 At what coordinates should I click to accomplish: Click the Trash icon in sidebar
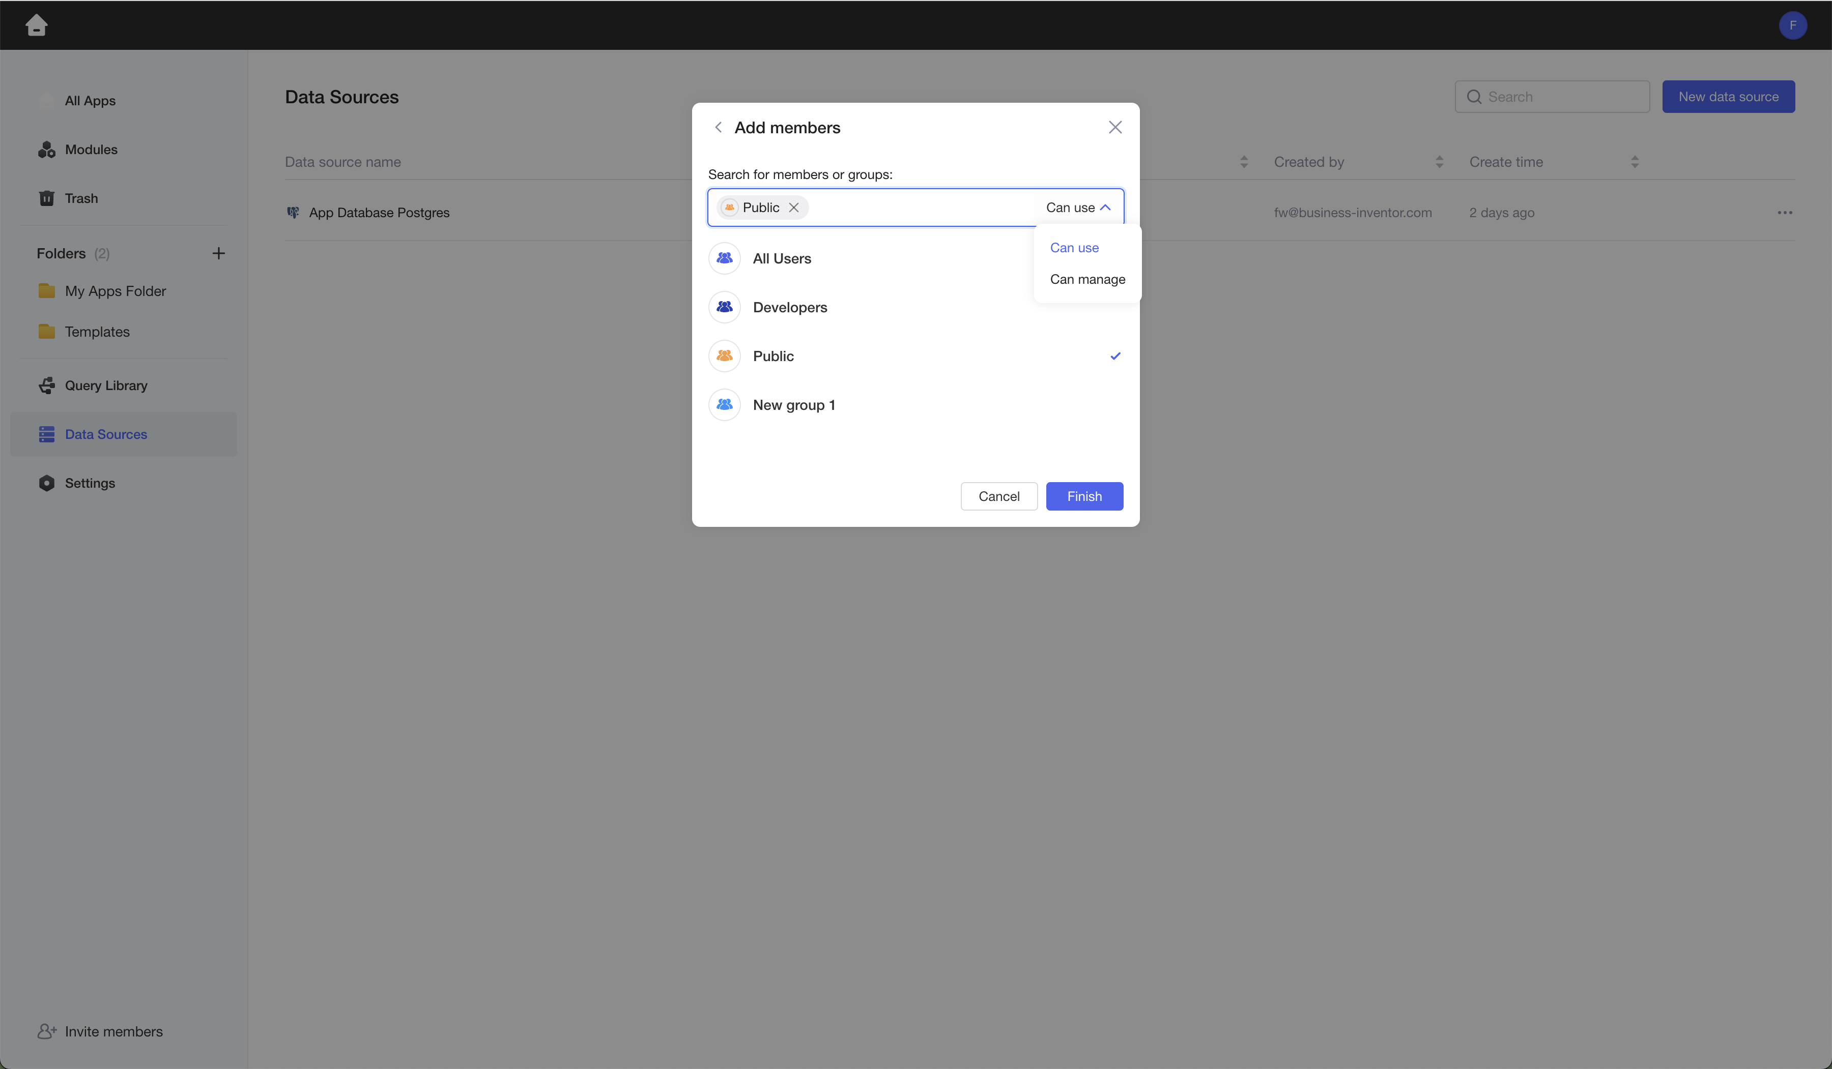[x=46, y=198]
